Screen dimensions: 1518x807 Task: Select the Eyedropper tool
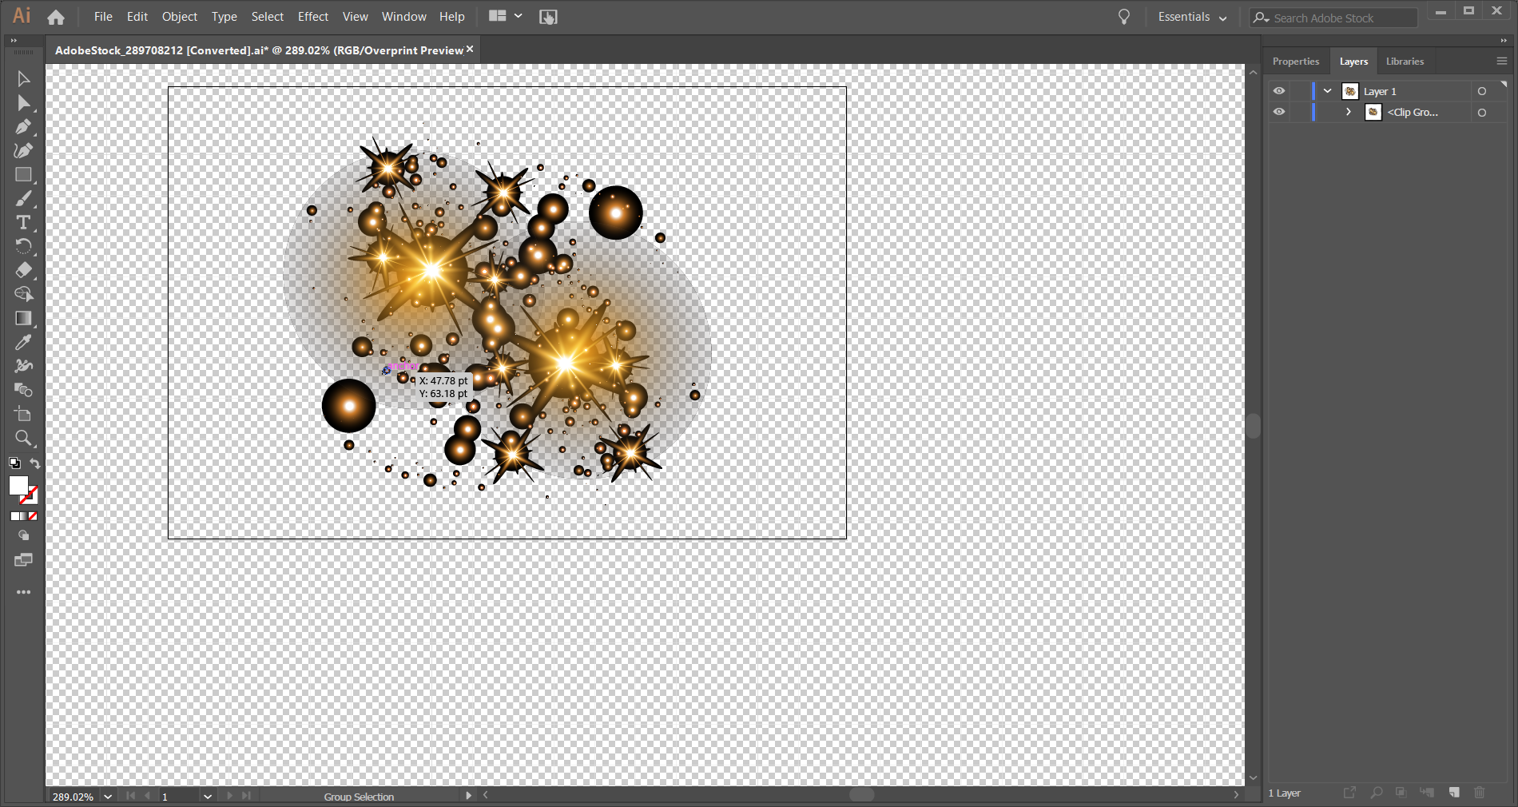tap(24, 342)
